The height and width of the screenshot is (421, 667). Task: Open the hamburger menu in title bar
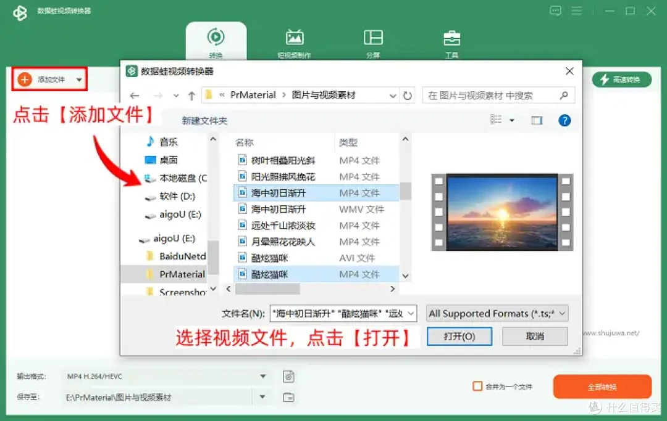(576, 10)
